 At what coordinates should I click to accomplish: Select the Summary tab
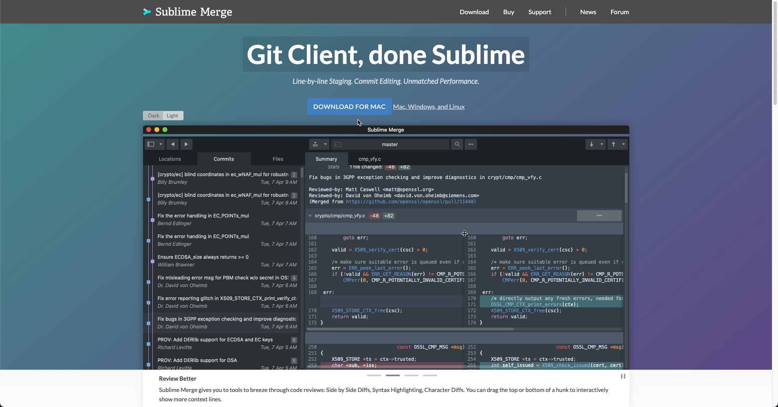[x=326, y=159]
